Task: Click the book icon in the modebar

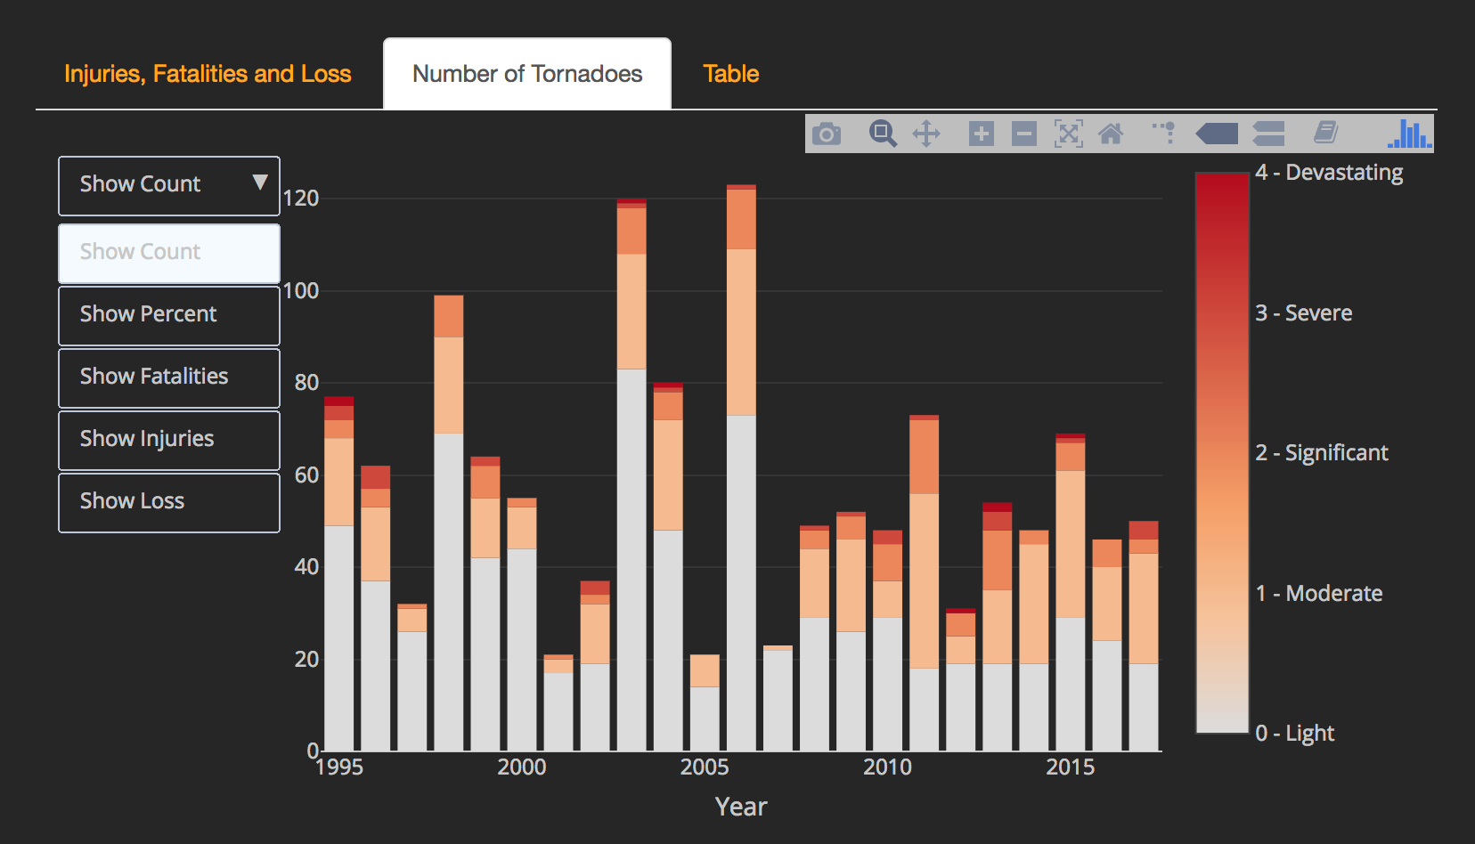Action: click(x=1325, y=134)
